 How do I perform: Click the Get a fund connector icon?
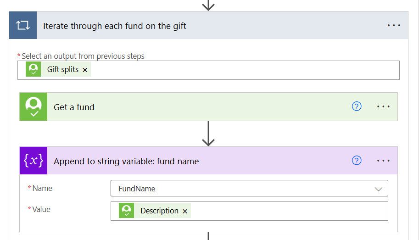[34, 106]
